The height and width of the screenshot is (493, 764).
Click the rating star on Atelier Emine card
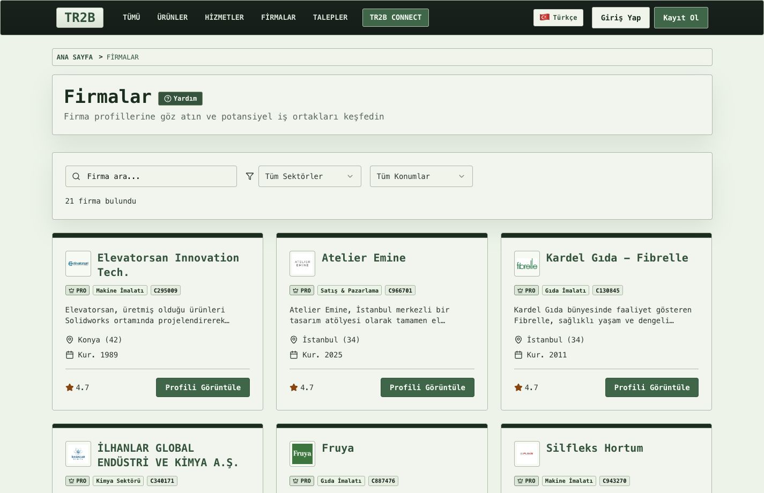[294, 387]
